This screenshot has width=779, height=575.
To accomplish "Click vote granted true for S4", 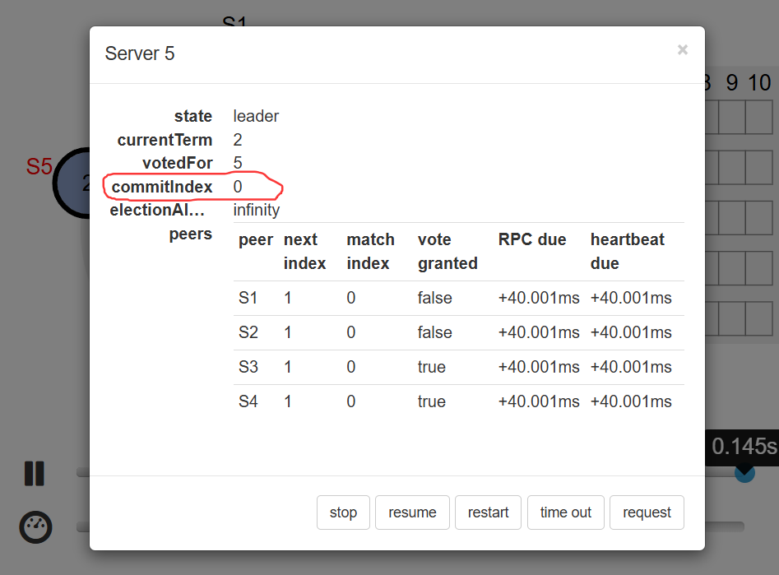I will [431, 401].
